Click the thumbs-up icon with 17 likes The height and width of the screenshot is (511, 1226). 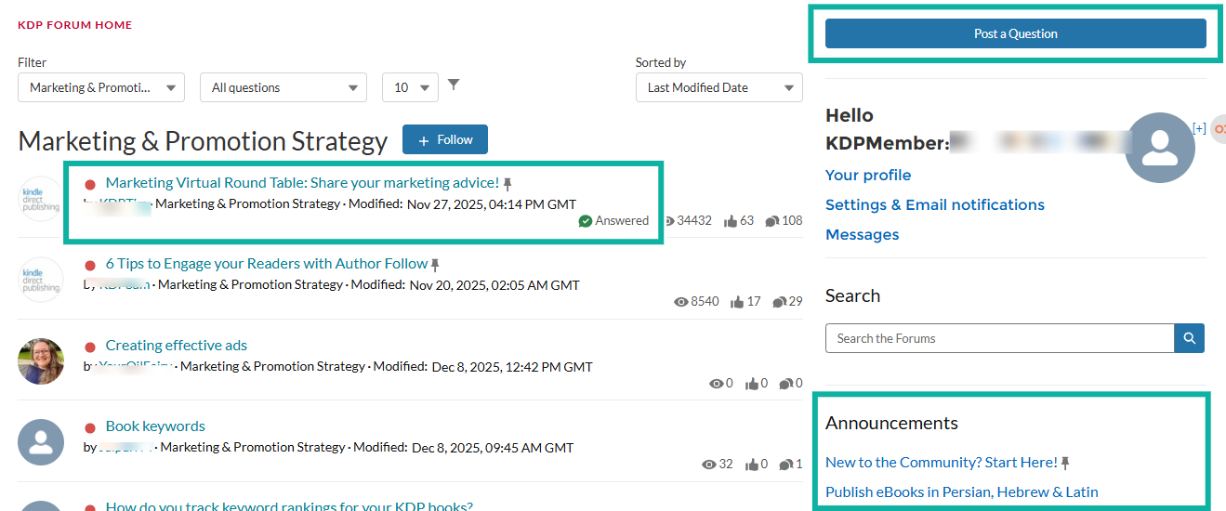[738, 302]
